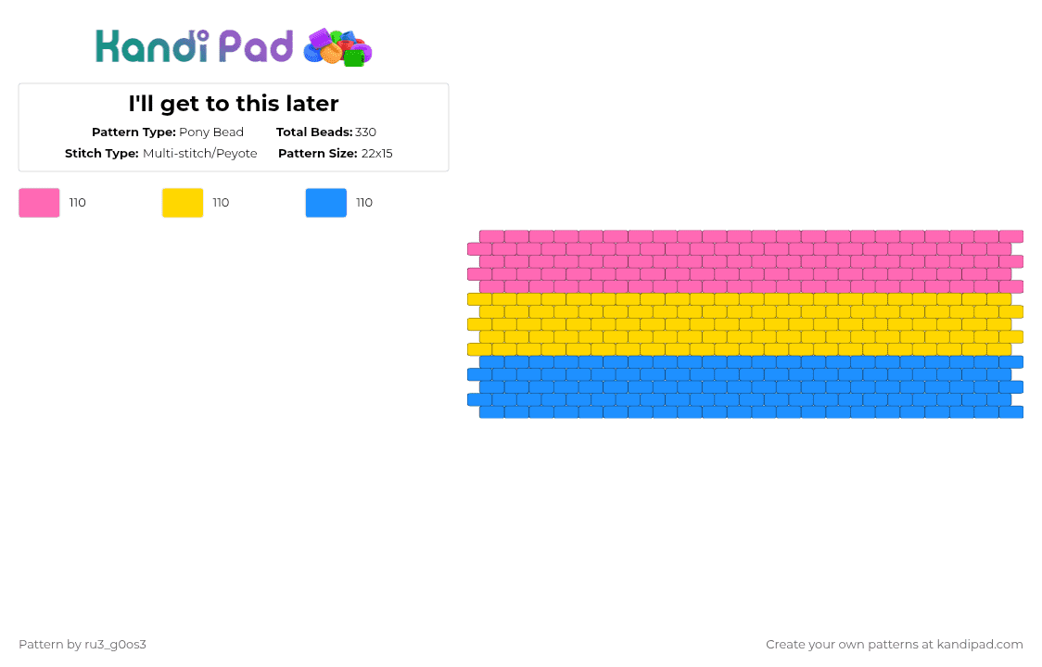
Task: Click the Pattern Size 22x15 text
Action: coord(336,153)
